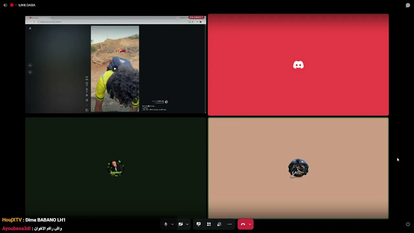The width and height of the screenshot is (414, 233).
Task: Focus the red Discord logo tile
Action: pos(298,65)
